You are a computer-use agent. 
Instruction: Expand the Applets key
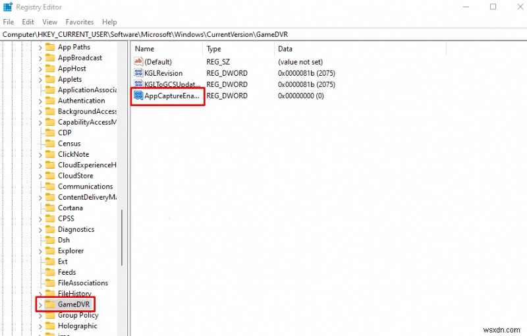[40, 80]
